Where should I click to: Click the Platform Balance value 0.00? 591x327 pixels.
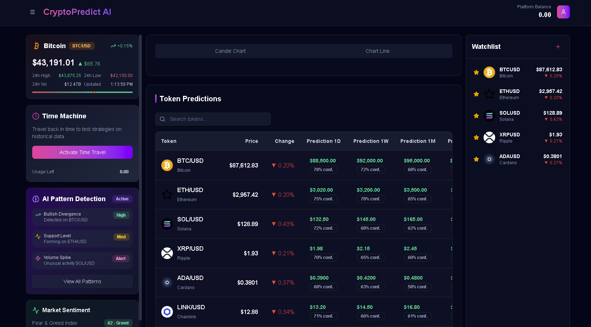point(545,15)
